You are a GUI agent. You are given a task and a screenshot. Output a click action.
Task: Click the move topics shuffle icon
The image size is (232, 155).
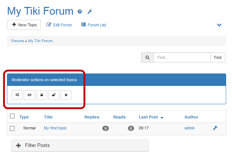(17, 95)
